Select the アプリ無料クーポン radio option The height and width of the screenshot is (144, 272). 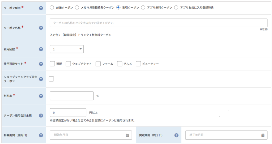tap(143, 7)
